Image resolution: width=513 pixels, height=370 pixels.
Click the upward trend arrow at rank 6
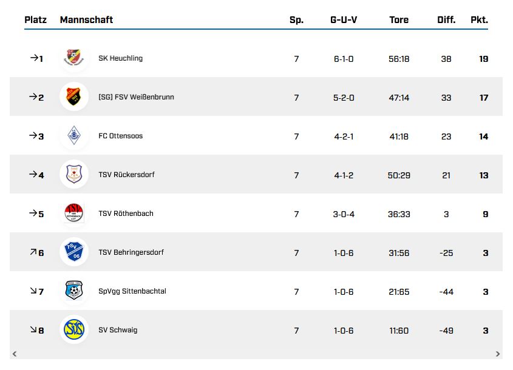click(x=33, y=252)
